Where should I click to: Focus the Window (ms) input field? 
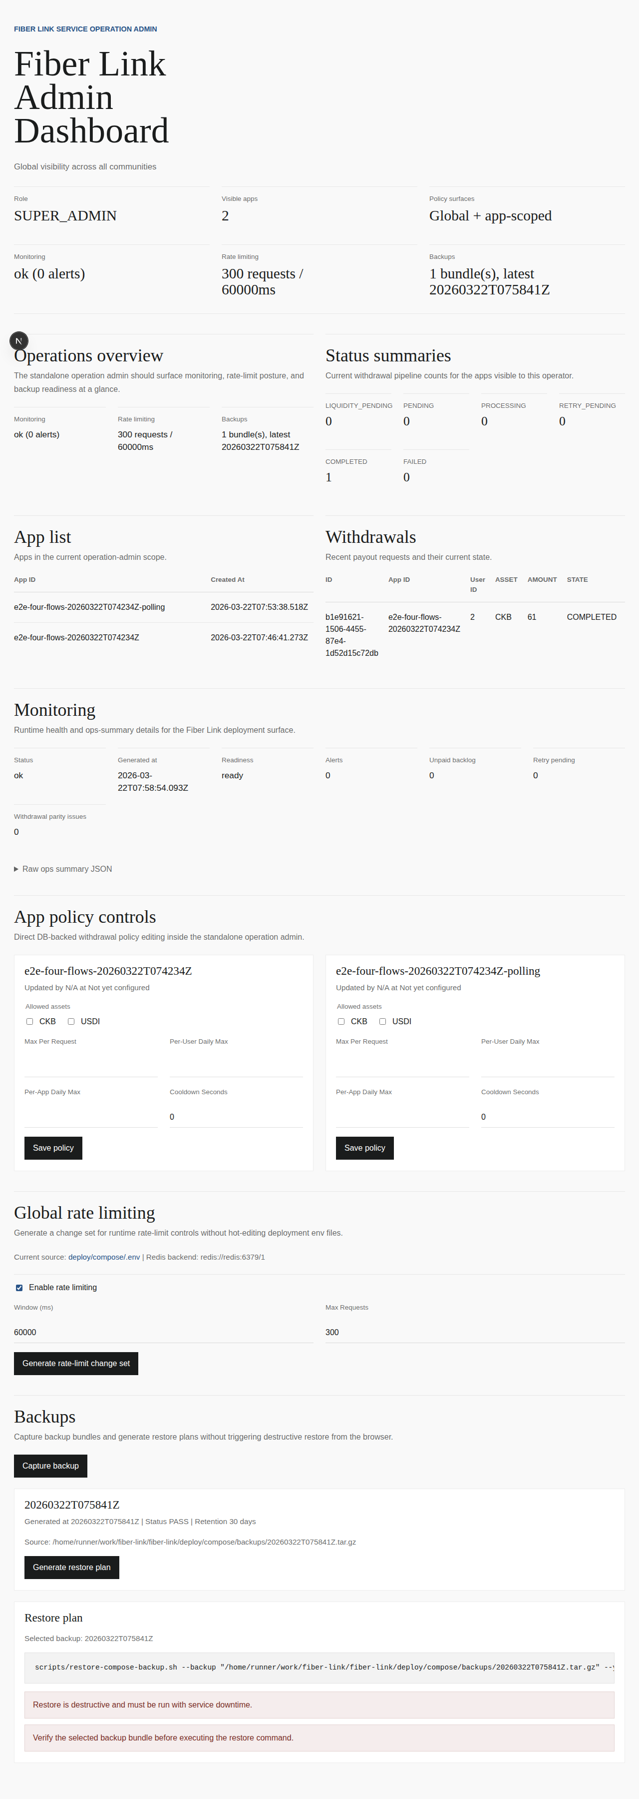tap(163, 1332)
